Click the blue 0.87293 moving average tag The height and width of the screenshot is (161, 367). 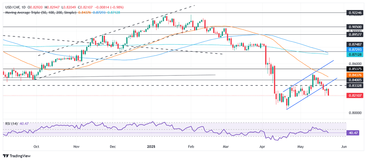click(x=355, y=50)
